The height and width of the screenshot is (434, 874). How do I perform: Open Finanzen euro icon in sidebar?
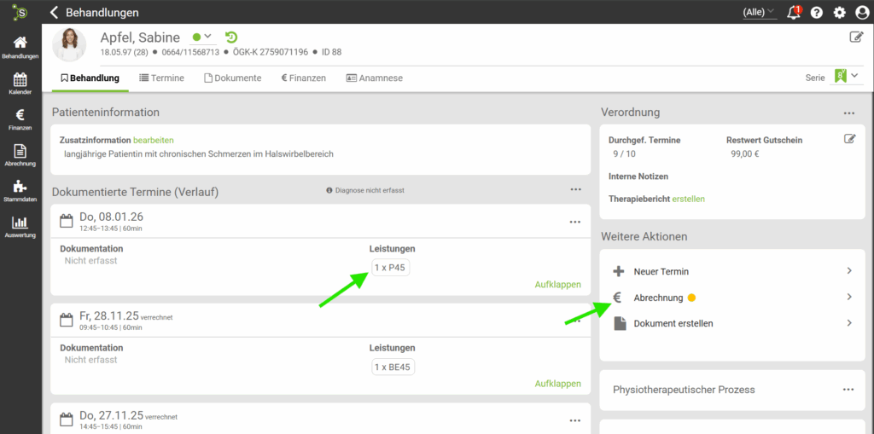20,119
